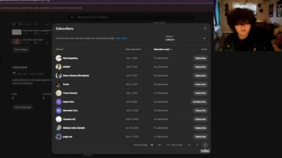This screenshot has height=158, width=282.
Task: Go to the previous page of subscribers
Action: coord(197,145)
